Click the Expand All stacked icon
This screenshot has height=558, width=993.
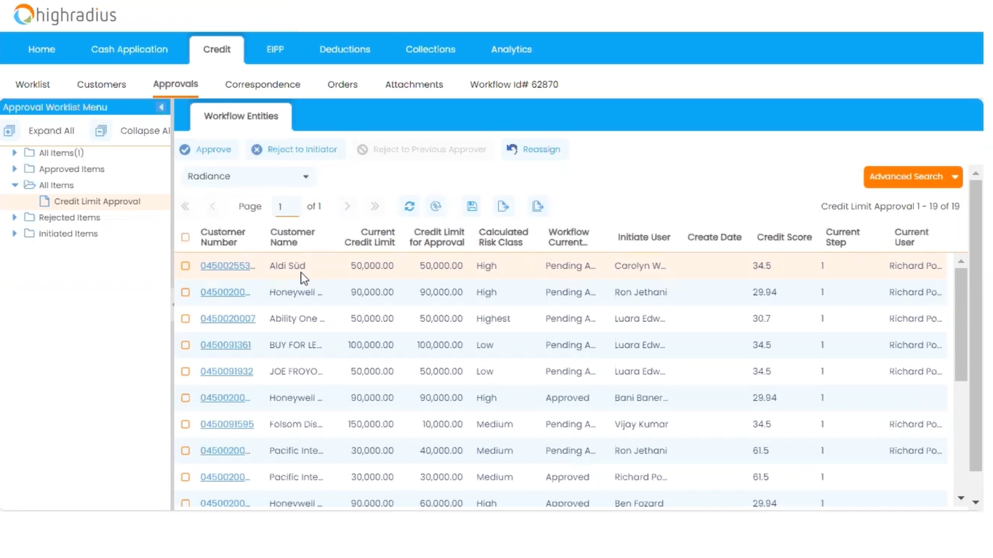[x=9, y=130]
